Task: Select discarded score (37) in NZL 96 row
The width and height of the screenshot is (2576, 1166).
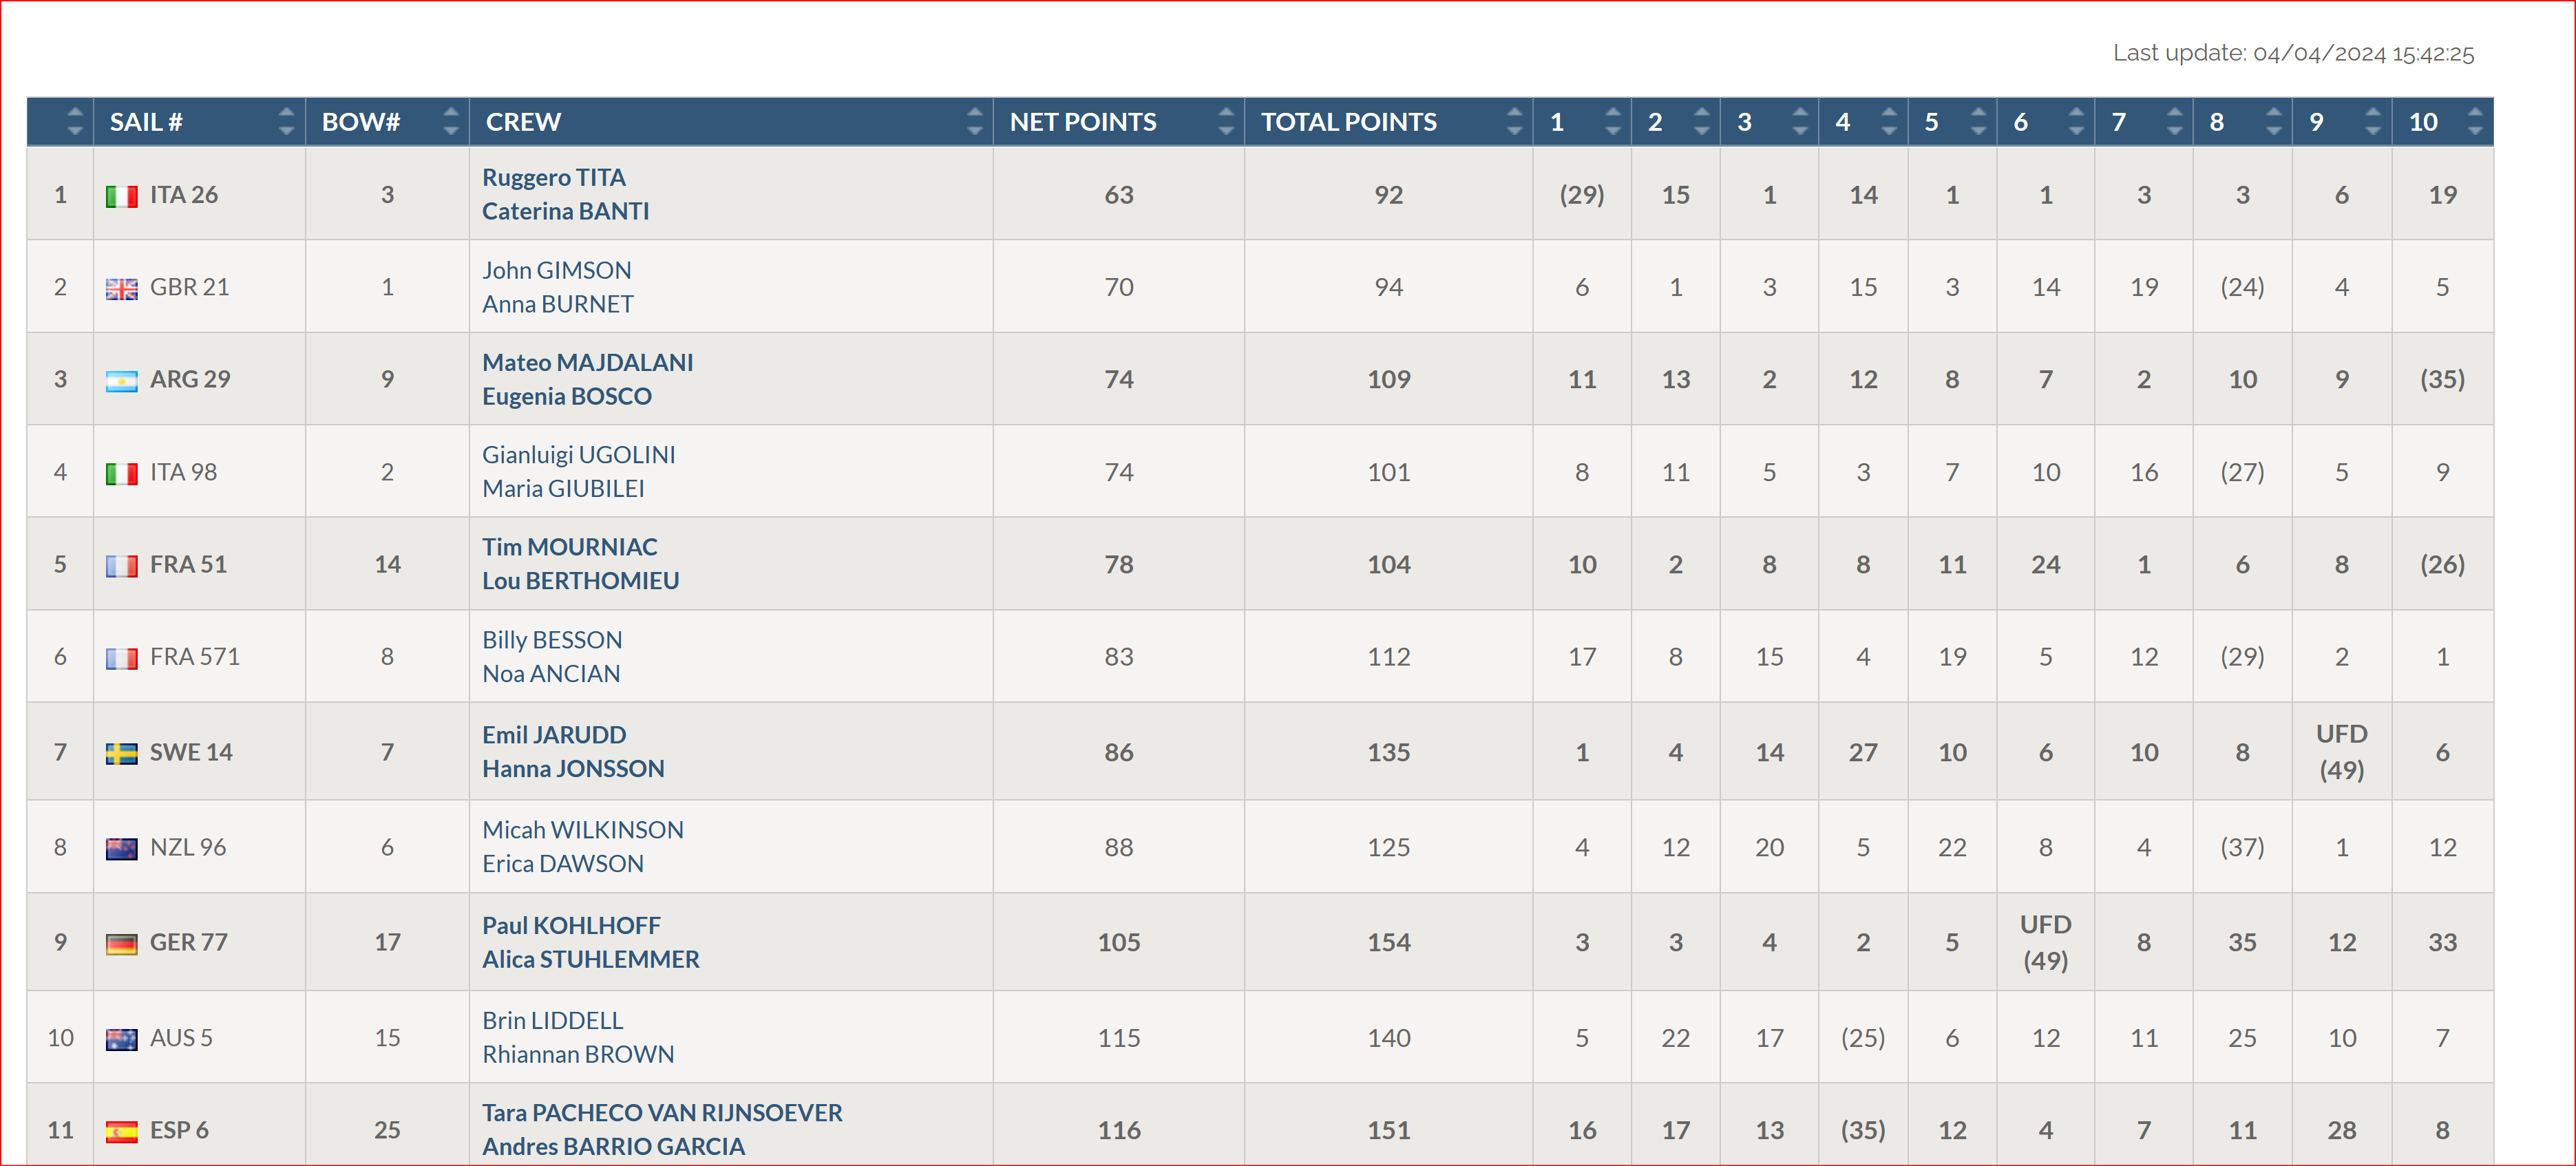Action: click(x=2243, y=849)
